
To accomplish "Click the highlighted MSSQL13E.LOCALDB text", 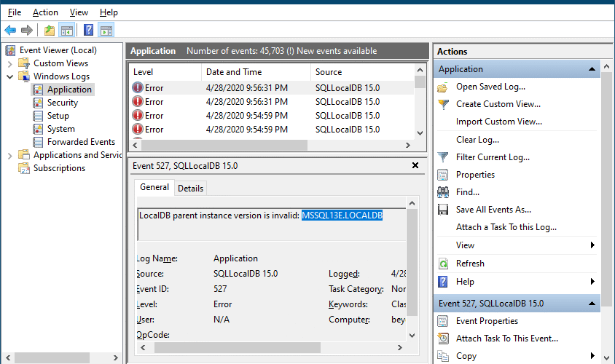I will 342,215.
